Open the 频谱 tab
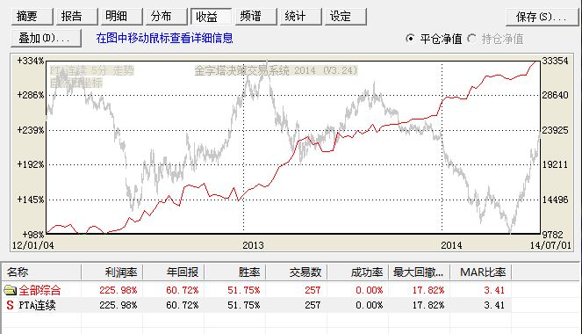 (255, 17)
